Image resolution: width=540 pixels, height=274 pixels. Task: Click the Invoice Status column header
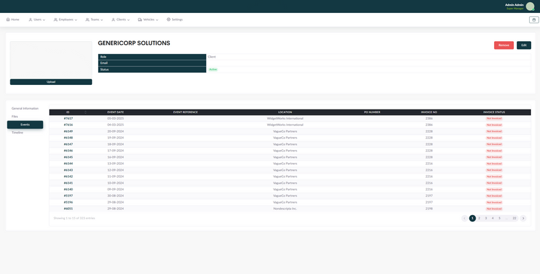tap(494, 112)
